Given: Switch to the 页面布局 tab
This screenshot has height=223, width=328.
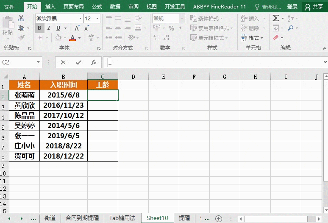Looking at the screenshot, I should [x=74, y=7].
